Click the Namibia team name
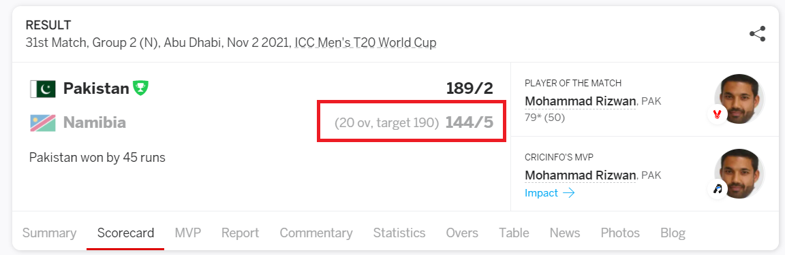The width and height of the screenshot is (785, 257). pos(95,123)
